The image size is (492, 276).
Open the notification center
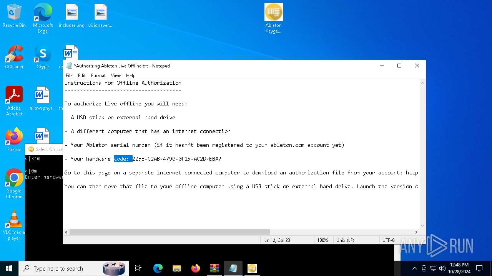pyautogui.click(x=479, y=268)
